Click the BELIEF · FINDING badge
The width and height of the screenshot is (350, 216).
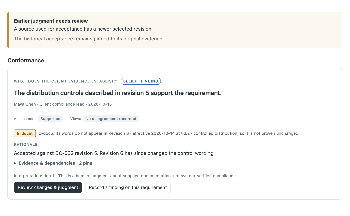click(x=141, y=81)
